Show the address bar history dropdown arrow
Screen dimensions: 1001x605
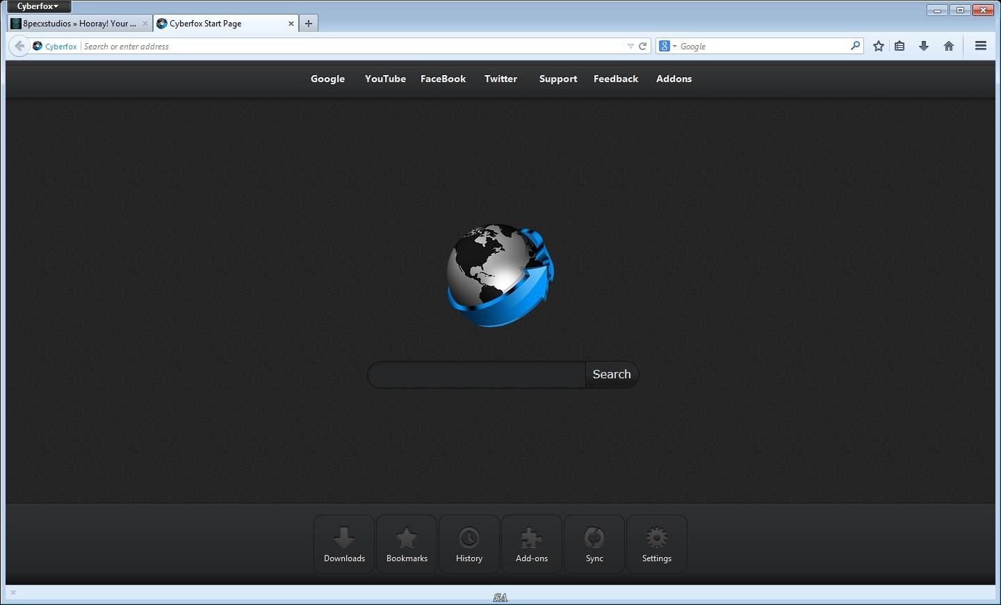pos(630,47)
